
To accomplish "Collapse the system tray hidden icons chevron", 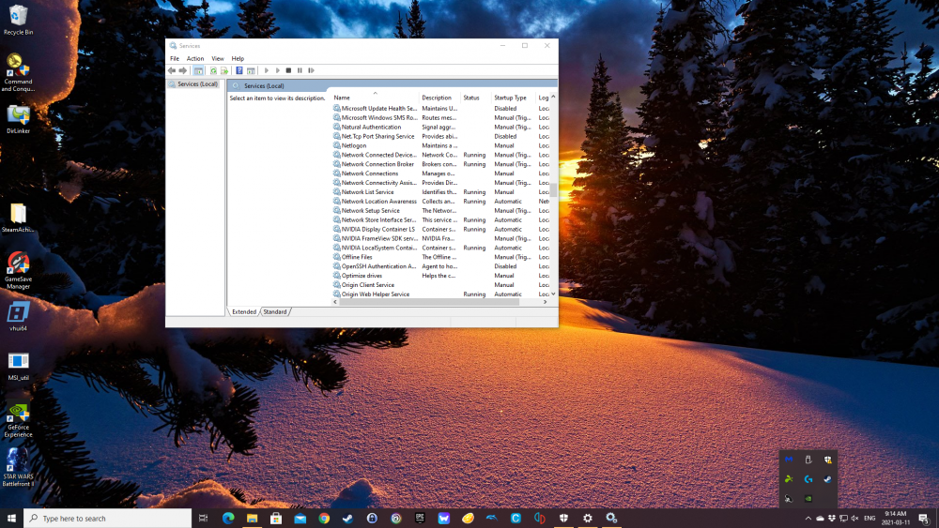I will tap(808, 519).
